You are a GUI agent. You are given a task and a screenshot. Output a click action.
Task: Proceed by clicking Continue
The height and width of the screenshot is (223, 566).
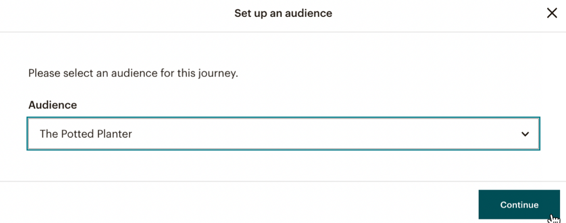(519, 205)
